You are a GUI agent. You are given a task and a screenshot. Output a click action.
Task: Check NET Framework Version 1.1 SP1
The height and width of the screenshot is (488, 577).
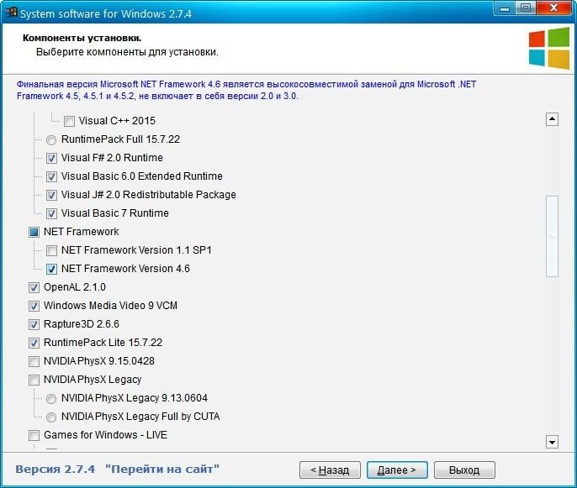click(51, 250)
